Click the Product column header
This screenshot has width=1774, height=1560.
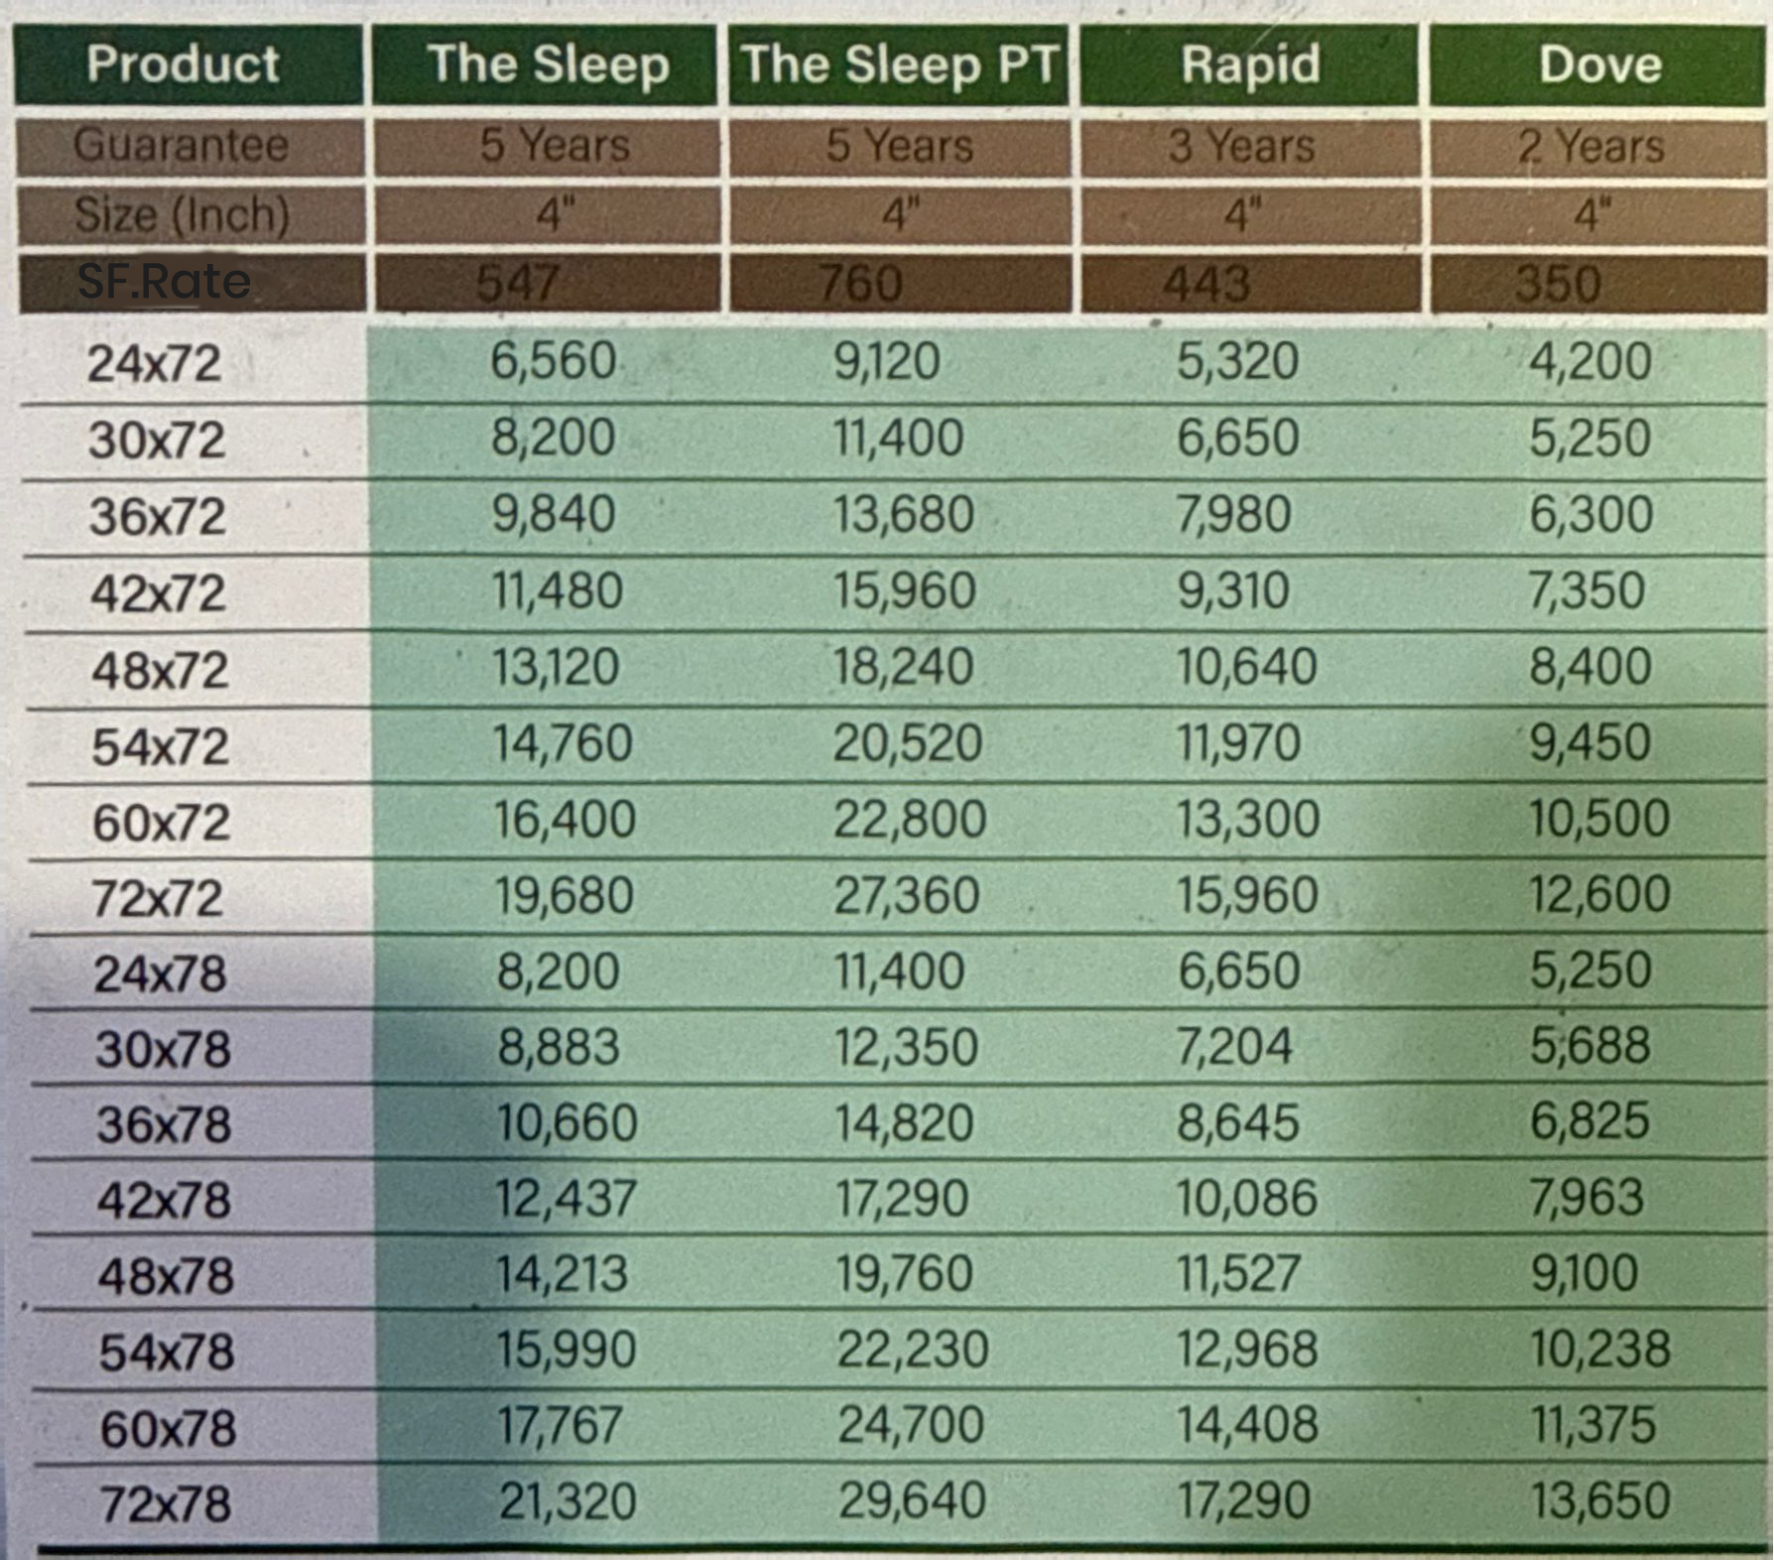[x=184, y=65]
